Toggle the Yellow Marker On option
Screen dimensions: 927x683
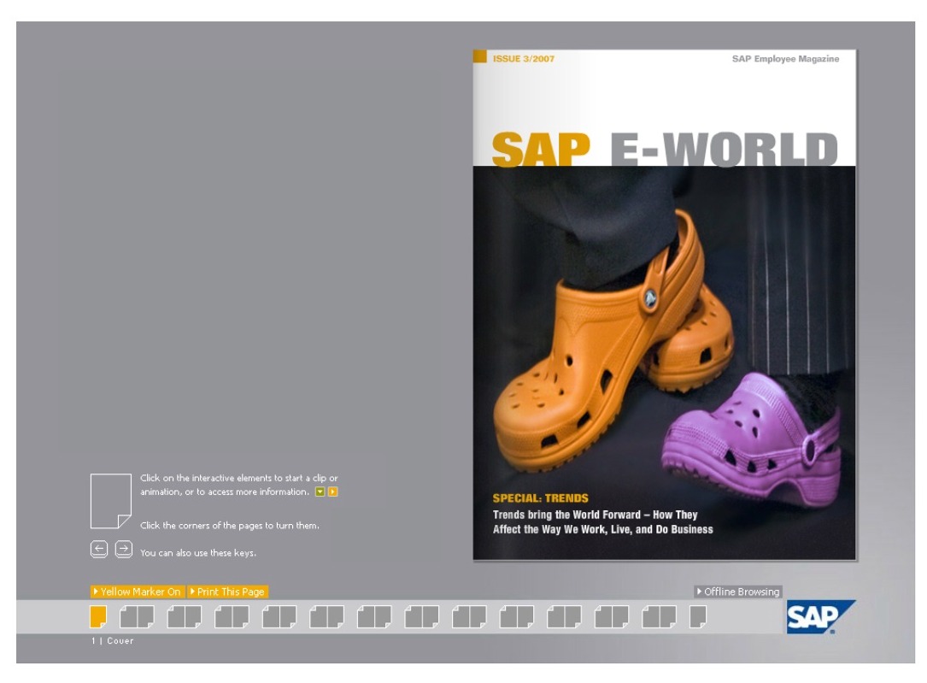(x=138, y=592)
